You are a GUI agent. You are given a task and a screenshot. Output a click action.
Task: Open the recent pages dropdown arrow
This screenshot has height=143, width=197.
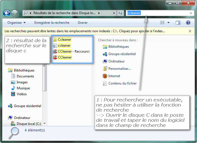(x=20, y=13)
